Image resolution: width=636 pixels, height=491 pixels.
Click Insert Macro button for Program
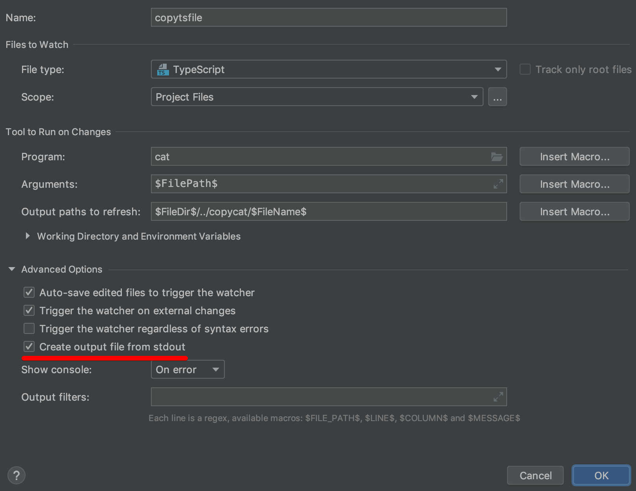pyautogui.click(x=574, y=157)
